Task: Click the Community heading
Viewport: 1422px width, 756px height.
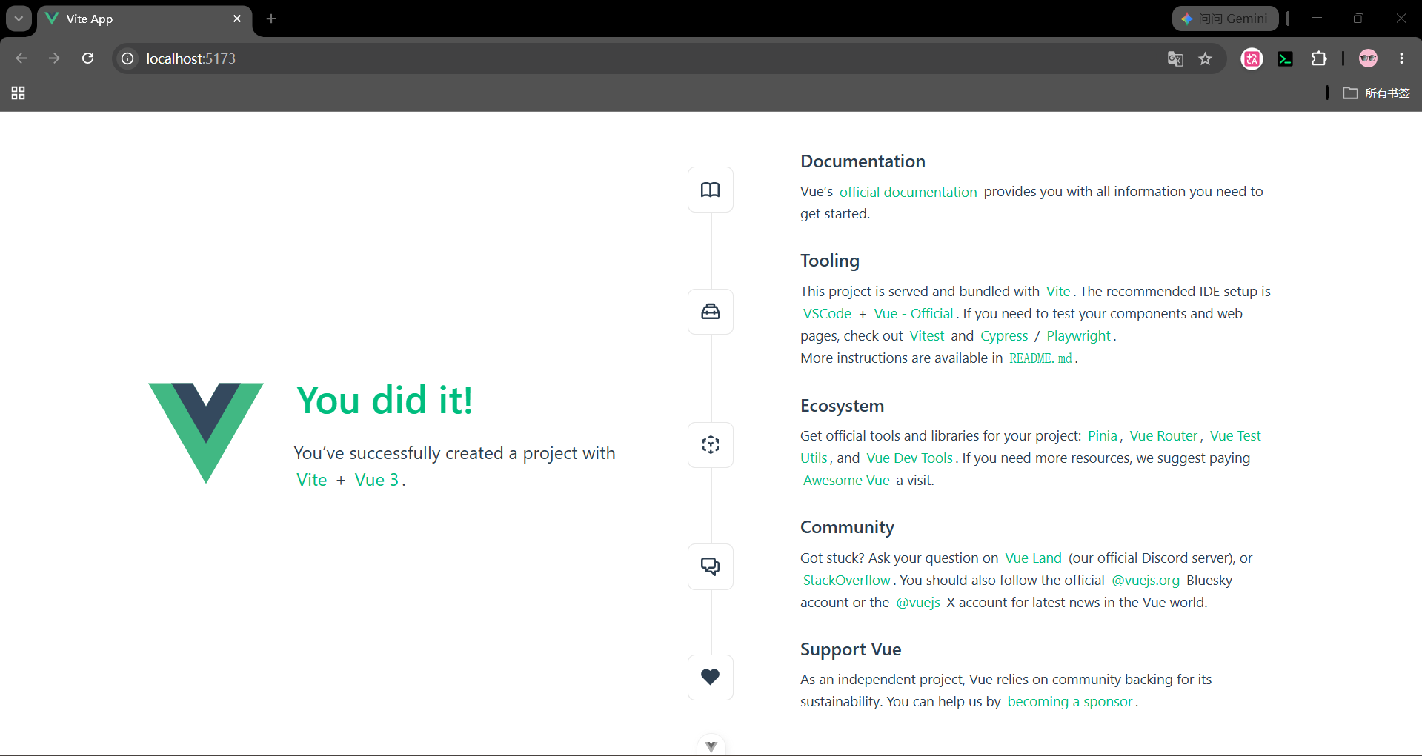Action: 847,527
